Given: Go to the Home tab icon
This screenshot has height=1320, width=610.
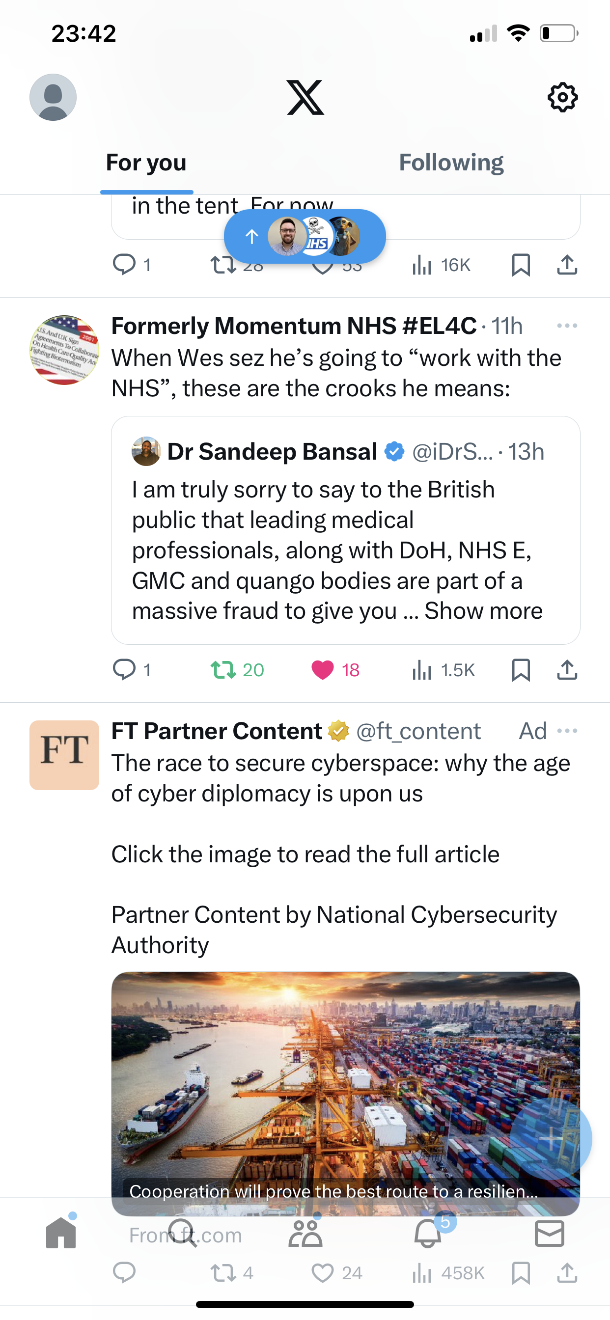Looking at the screenshot, I should click(61, 1233).
